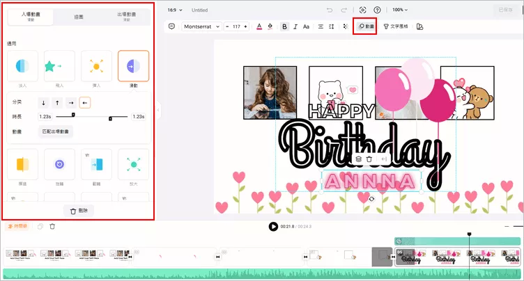This screenshot has height=281, width=524.
Task: Open the 100% zoom level dropdown
Action: (399, 10)
